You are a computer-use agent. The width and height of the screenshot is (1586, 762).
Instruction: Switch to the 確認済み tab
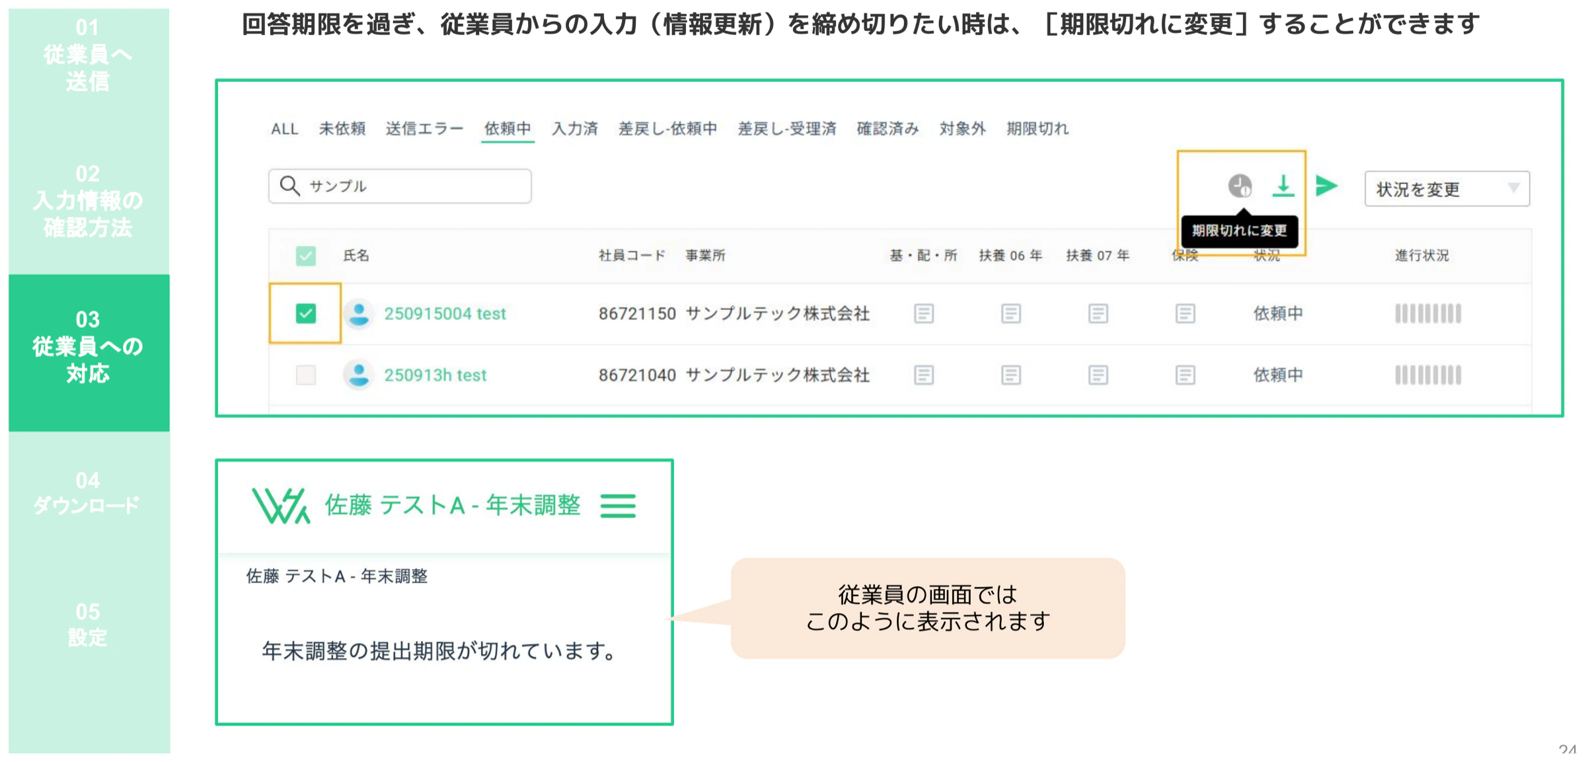pyautogui.click(x=887, y=129)
